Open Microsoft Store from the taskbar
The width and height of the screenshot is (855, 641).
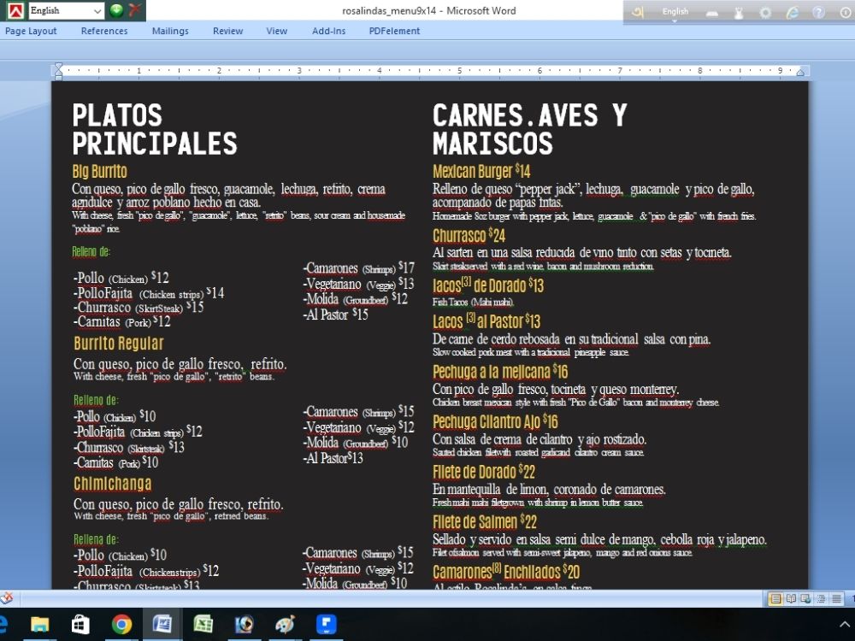coord(80,624)
